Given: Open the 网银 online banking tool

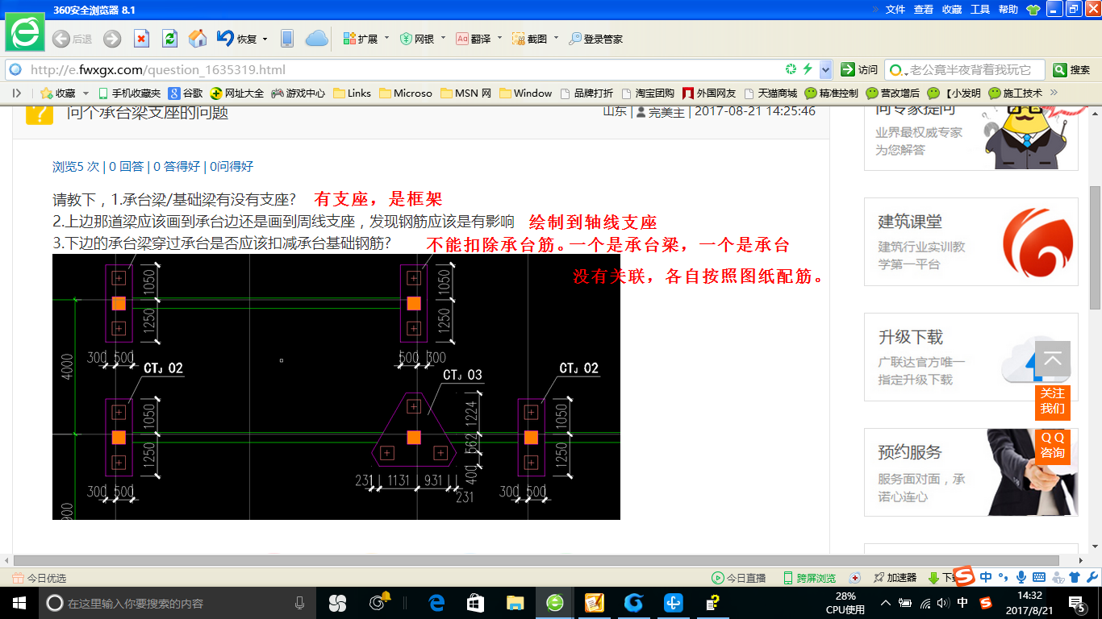Looking at the screenshot, I should coord(417,39).
